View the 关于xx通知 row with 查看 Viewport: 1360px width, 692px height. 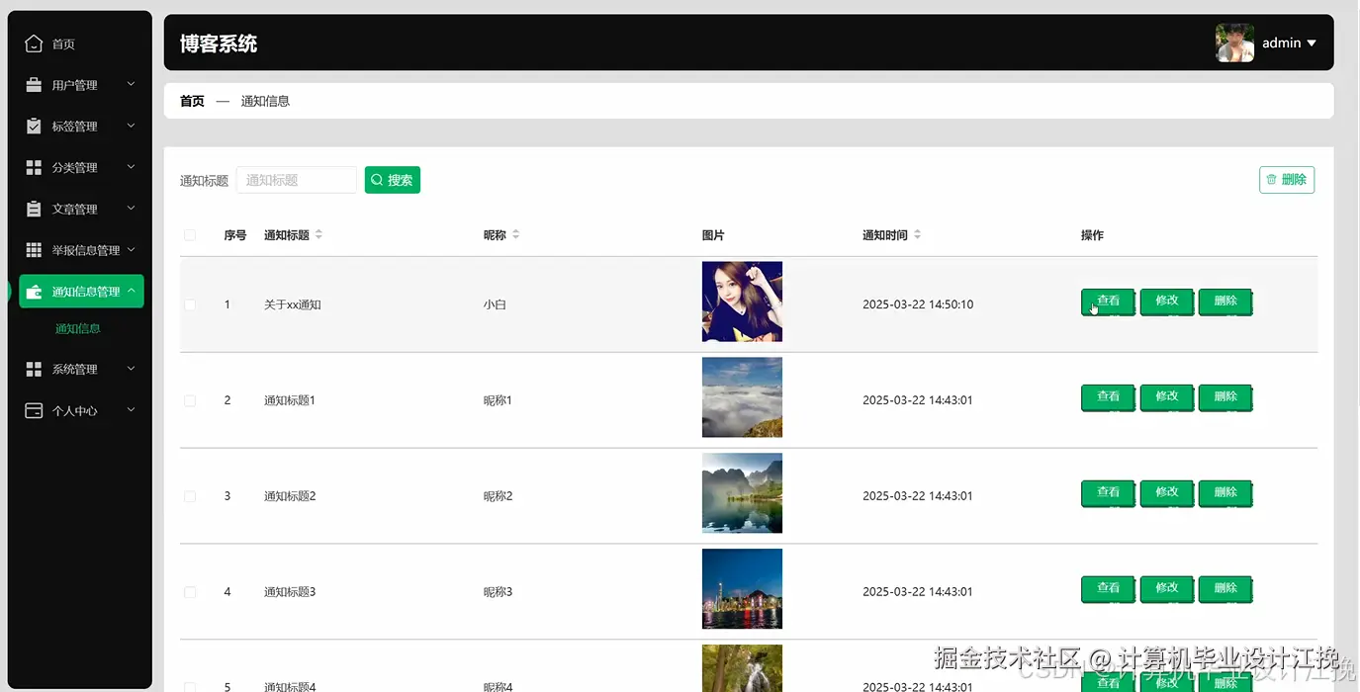click(1108, 302)
